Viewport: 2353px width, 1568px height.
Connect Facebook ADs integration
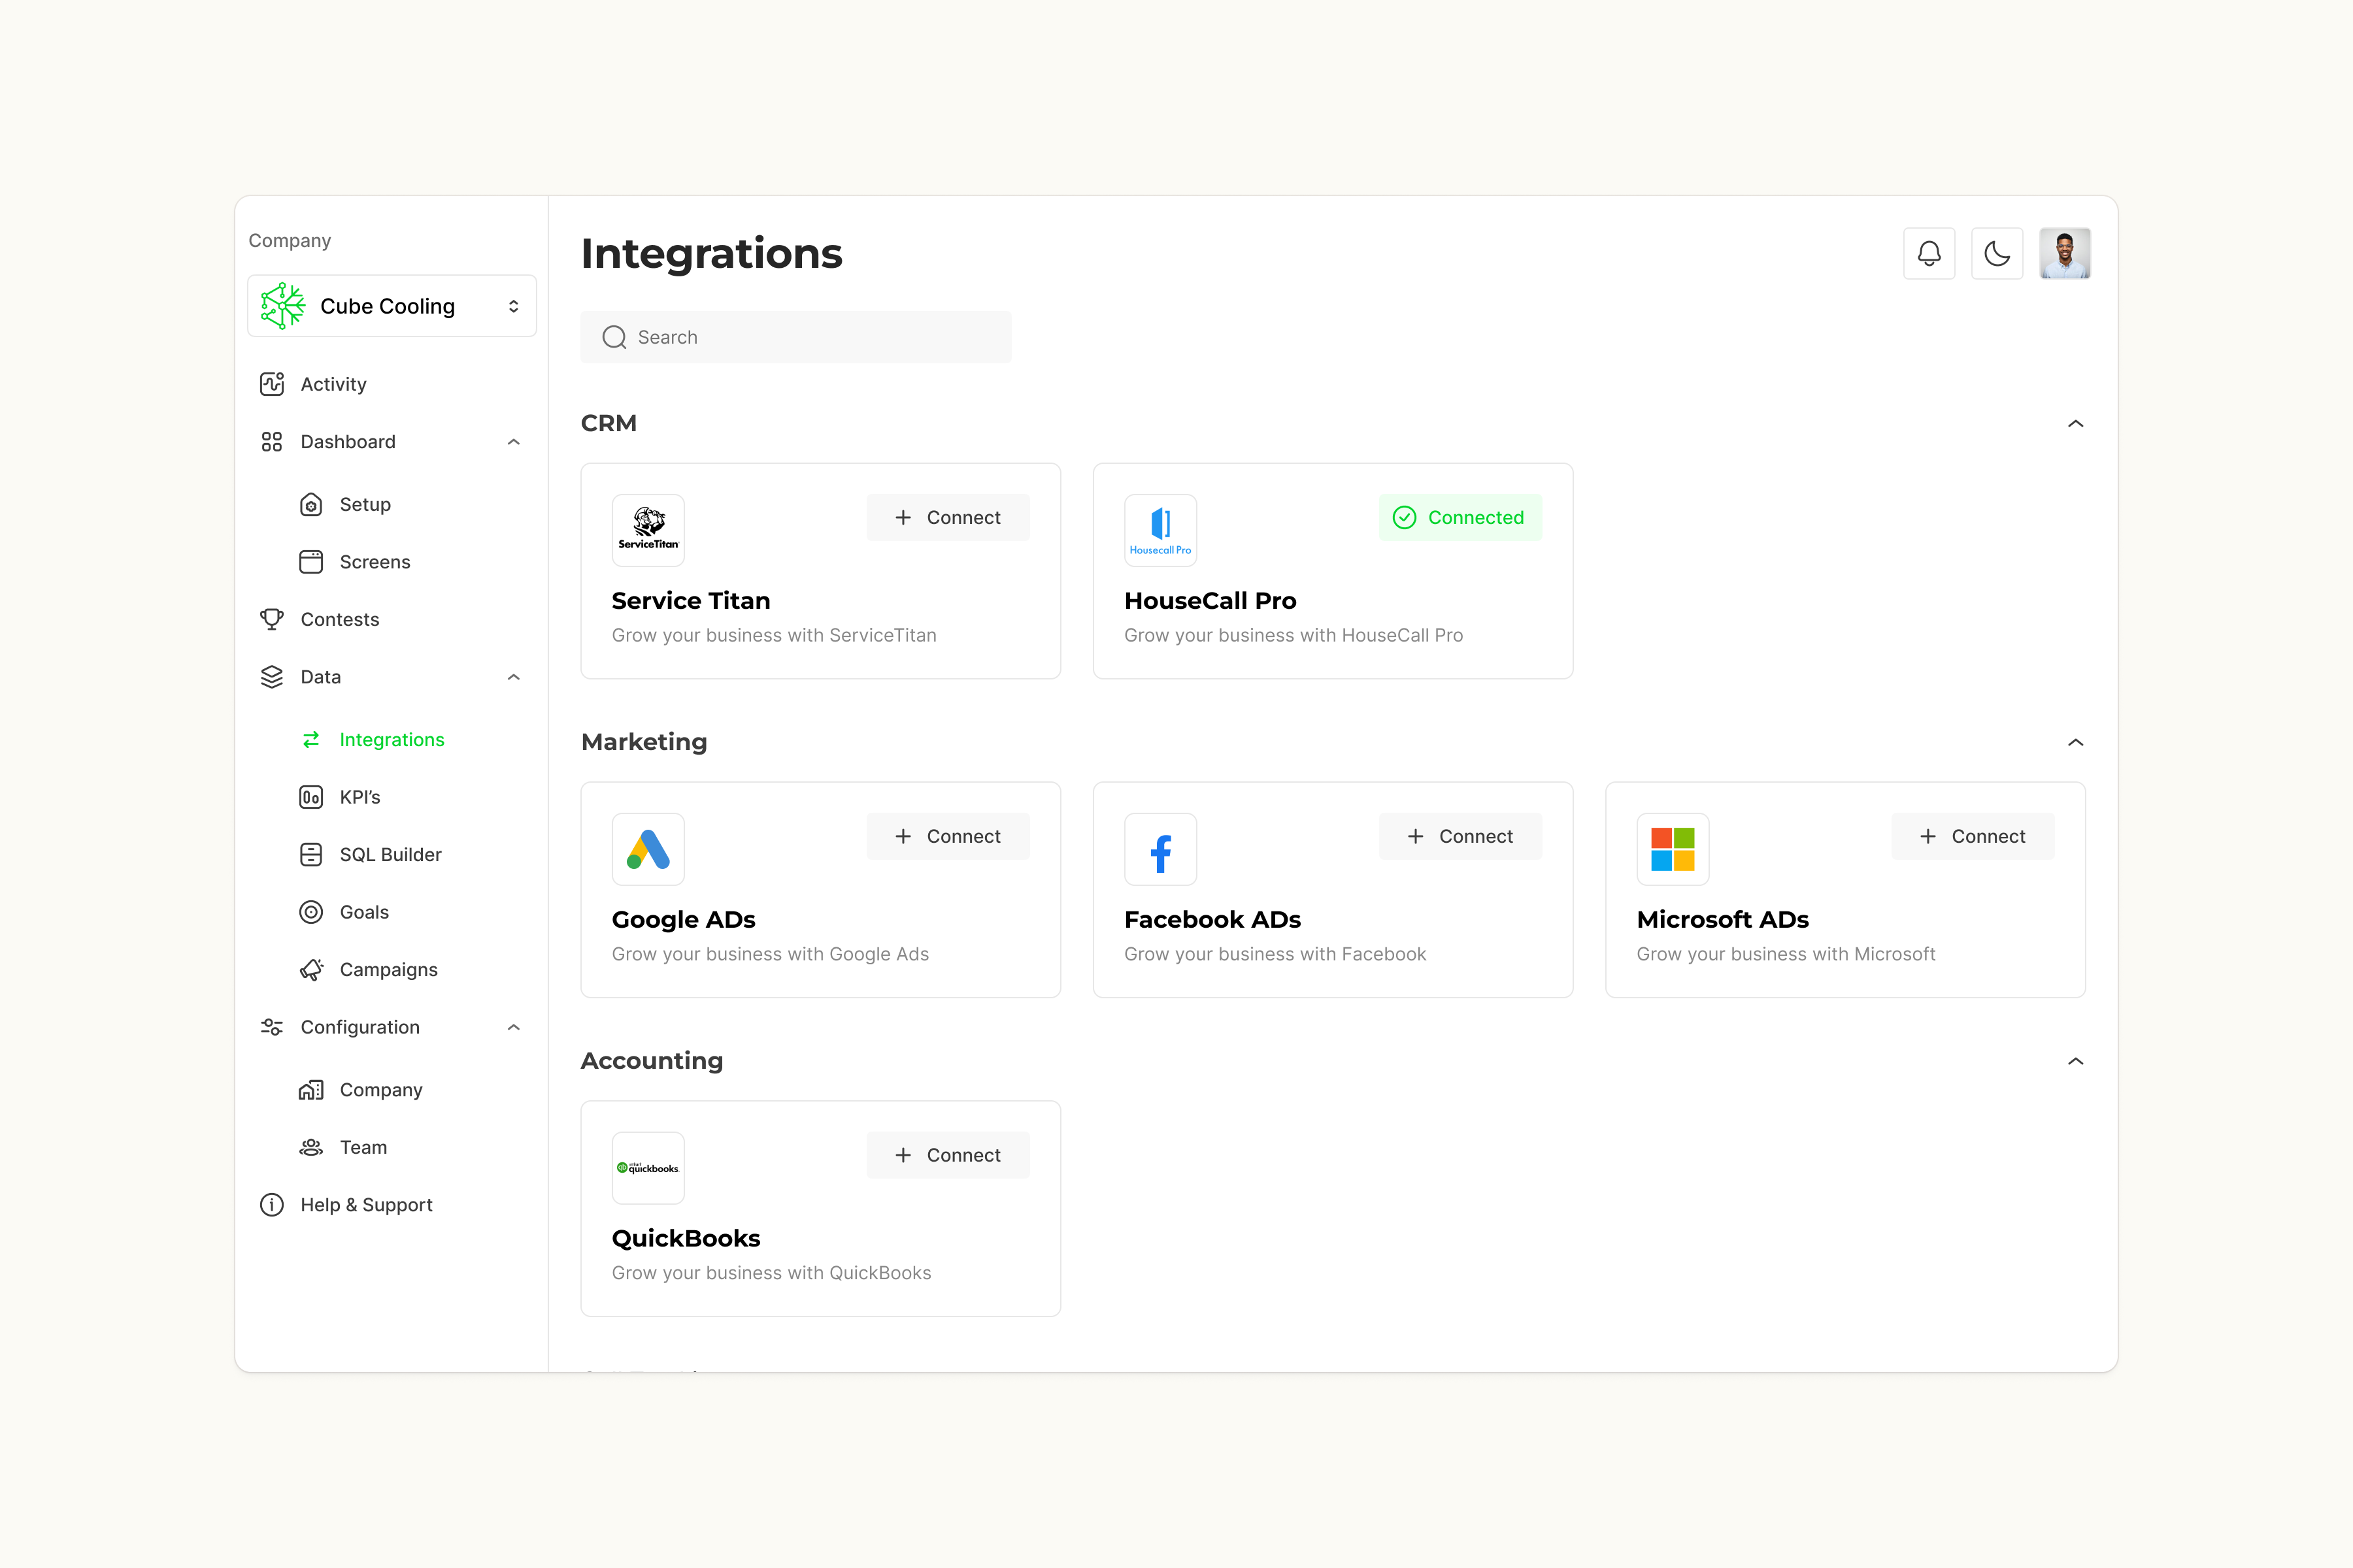pyautogui.click(x=1460, y=836)
